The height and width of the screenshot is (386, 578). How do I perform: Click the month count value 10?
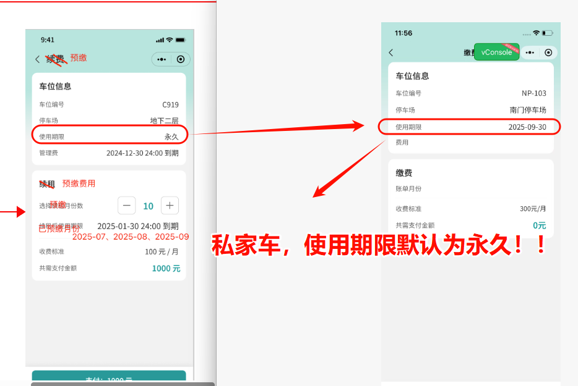(149, 206)
